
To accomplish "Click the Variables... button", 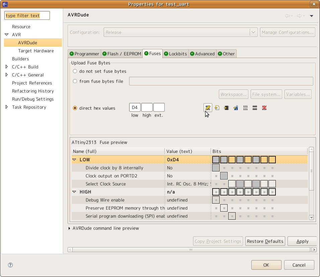I will click(298, 94).
